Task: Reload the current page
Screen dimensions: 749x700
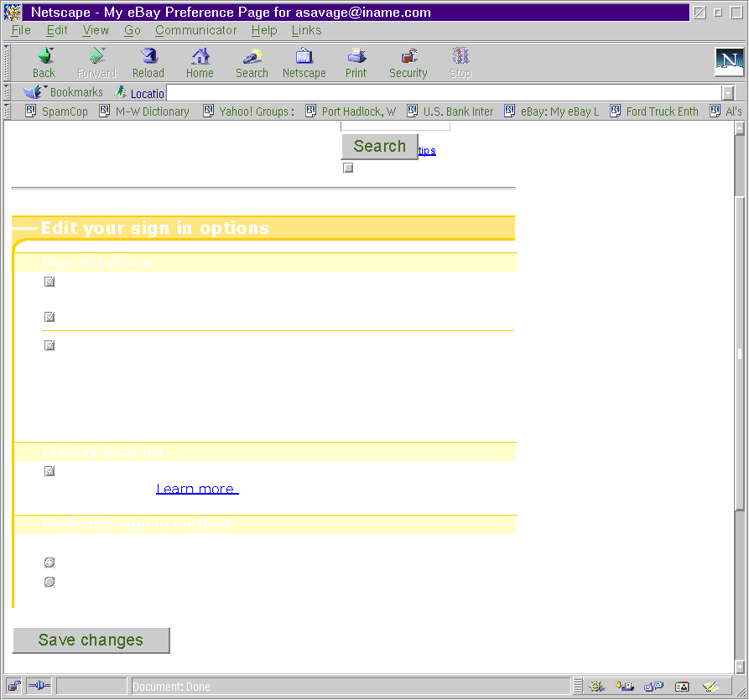Action: tap(148, 62)
